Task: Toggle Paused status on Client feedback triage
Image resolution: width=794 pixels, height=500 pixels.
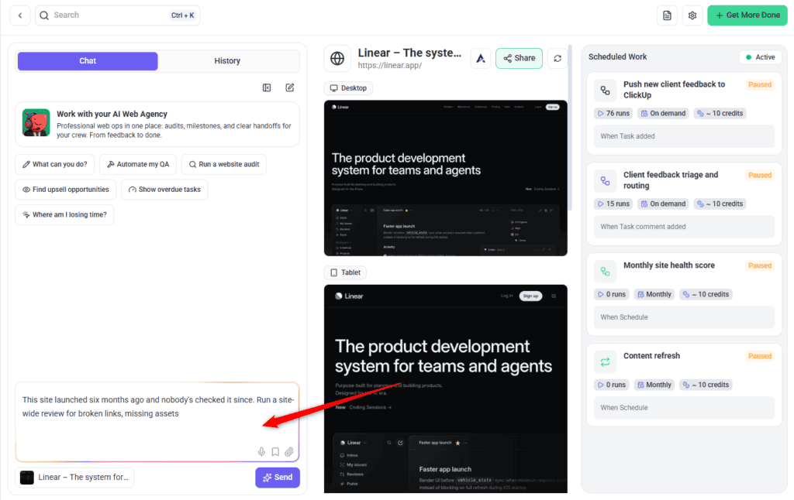Action: pyautogui.click(x=760, y=175)
